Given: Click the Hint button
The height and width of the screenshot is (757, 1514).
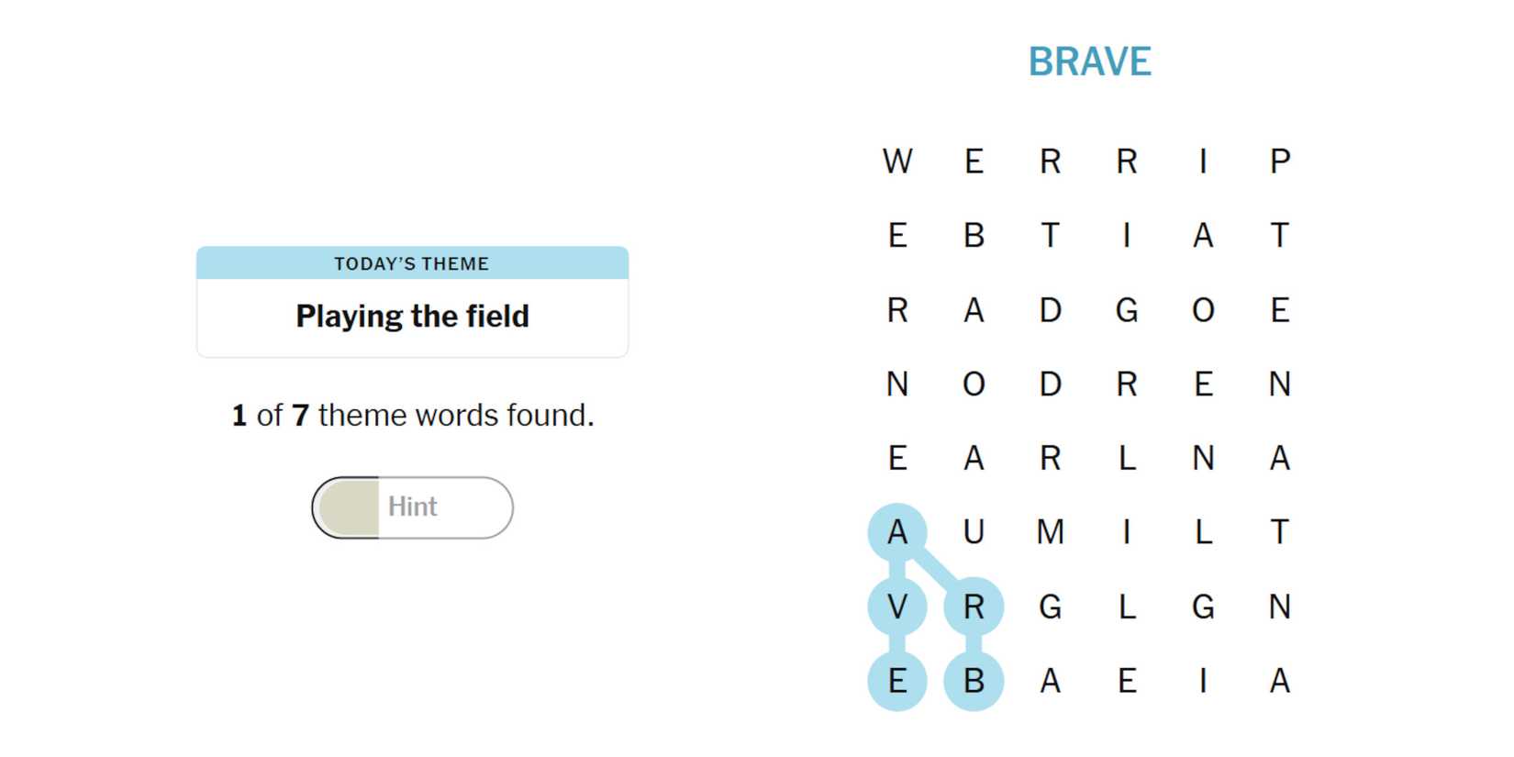Looking at the screenshot, I should click(x=412, y=507).
